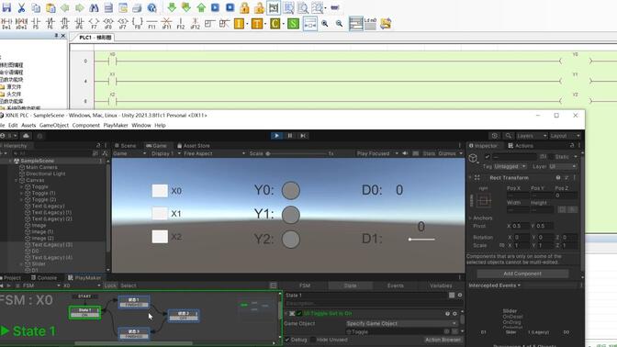The image size is (617, 347).
Task: Insert F11 horizontal line
Action: 151,24
